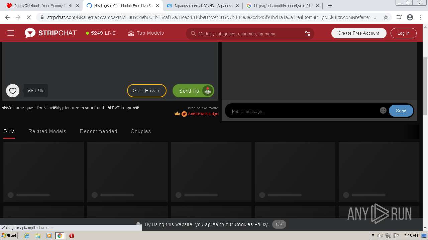Switch to ashamedbirchpoorly.com tab
Viewport: 428px width, 240px height.
point(283,6)
